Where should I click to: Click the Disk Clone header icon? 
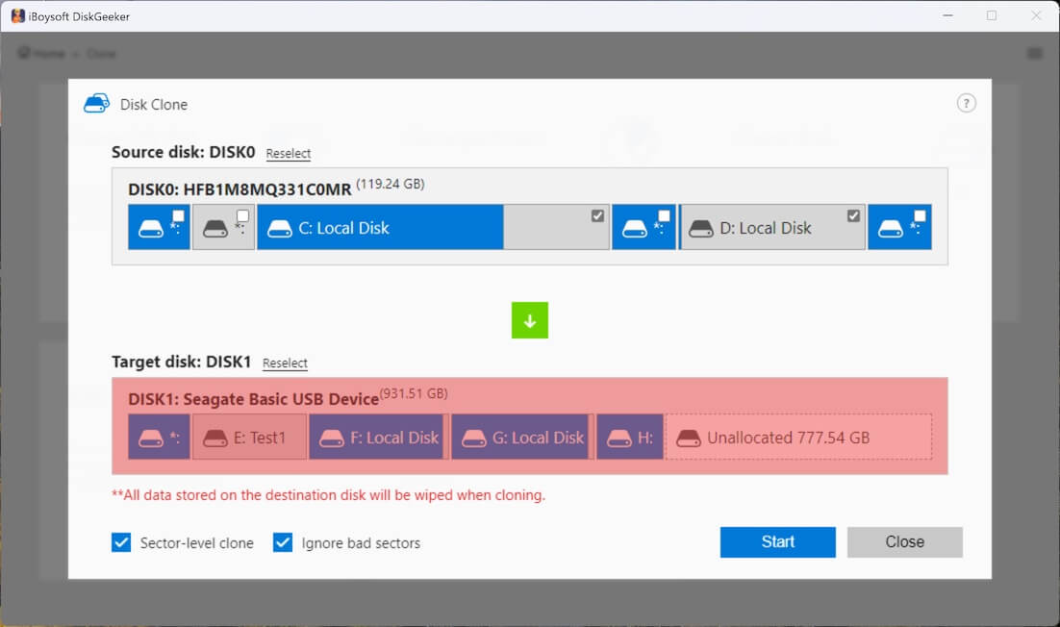[96, 104]
